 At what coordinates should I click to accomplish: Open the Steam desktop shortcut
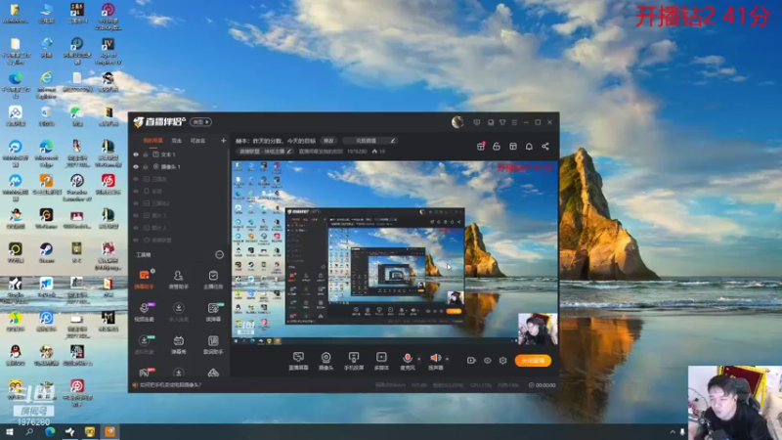[46, 253]
